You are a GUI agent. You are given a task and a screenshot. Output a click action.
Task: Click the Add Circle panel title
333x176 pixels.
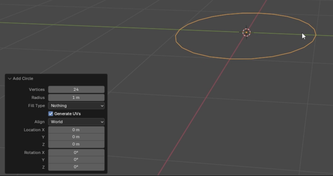click(x=23, y=79)
